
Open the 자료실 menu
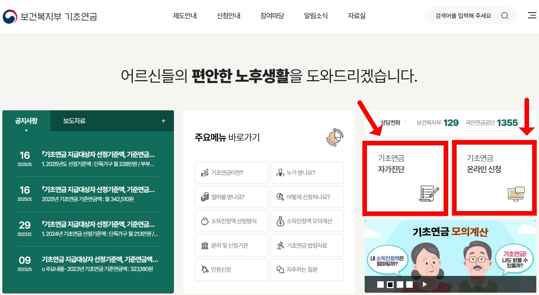(x=357, y=16)
